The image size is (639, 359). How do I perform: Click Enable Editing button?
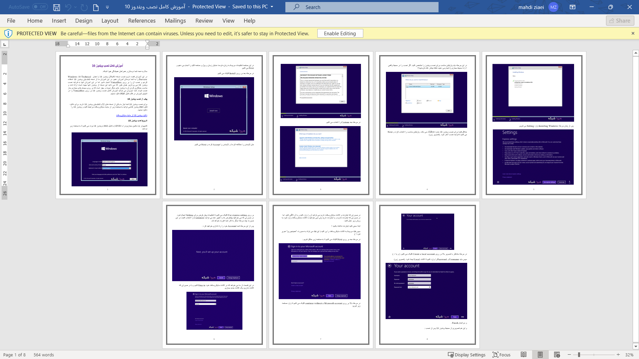click(x=340, y=33)
